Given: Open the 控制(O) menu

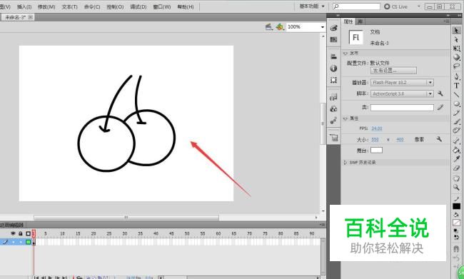Looking at the screenshot, I should tap(115, 6).
